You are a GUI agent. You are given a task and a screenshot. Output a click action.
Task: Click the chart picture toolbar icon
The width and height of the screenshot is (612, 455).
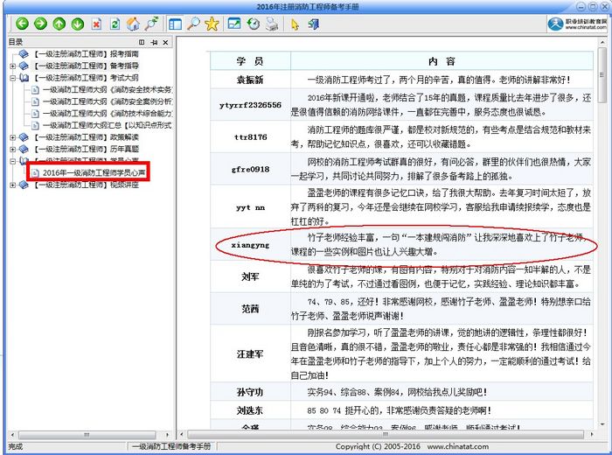[234, 24]
